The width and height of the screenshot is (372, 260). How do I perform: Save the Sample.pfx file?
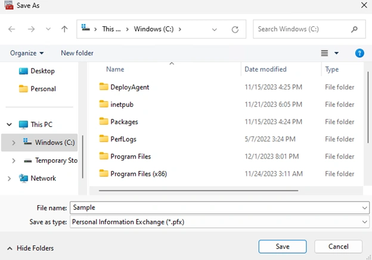coord(283,246)
